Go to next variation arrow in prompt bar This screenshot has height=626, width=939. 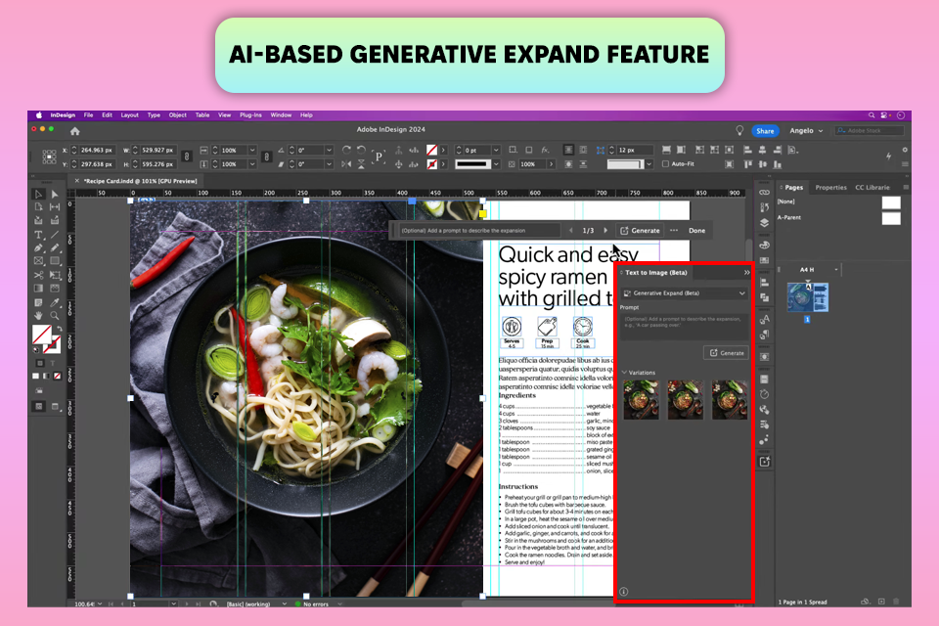(x=605, y=231)
